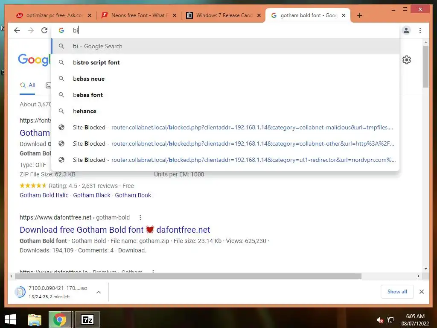Click 'https://www.dafontfree.net' URL text
The height and width of the screenshot is (328, 437).
tap(55, 217)
